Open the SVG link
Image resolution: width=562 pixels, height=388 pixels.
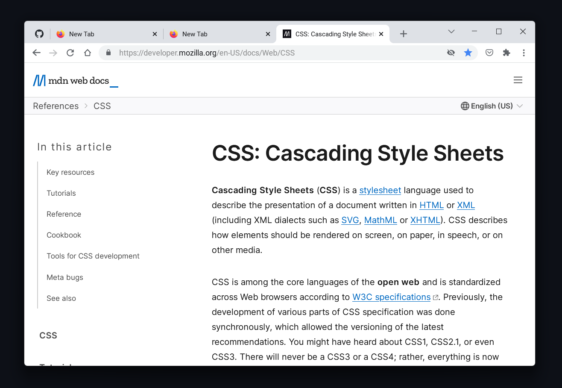tap(350, 220)
